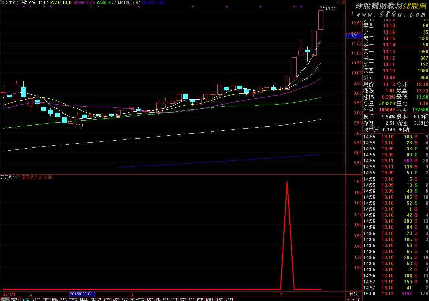The width and height of the screenshot is (429, 301).
Task: Click the 卖一 13.14 ask row
Action: (x=396, y=45)
